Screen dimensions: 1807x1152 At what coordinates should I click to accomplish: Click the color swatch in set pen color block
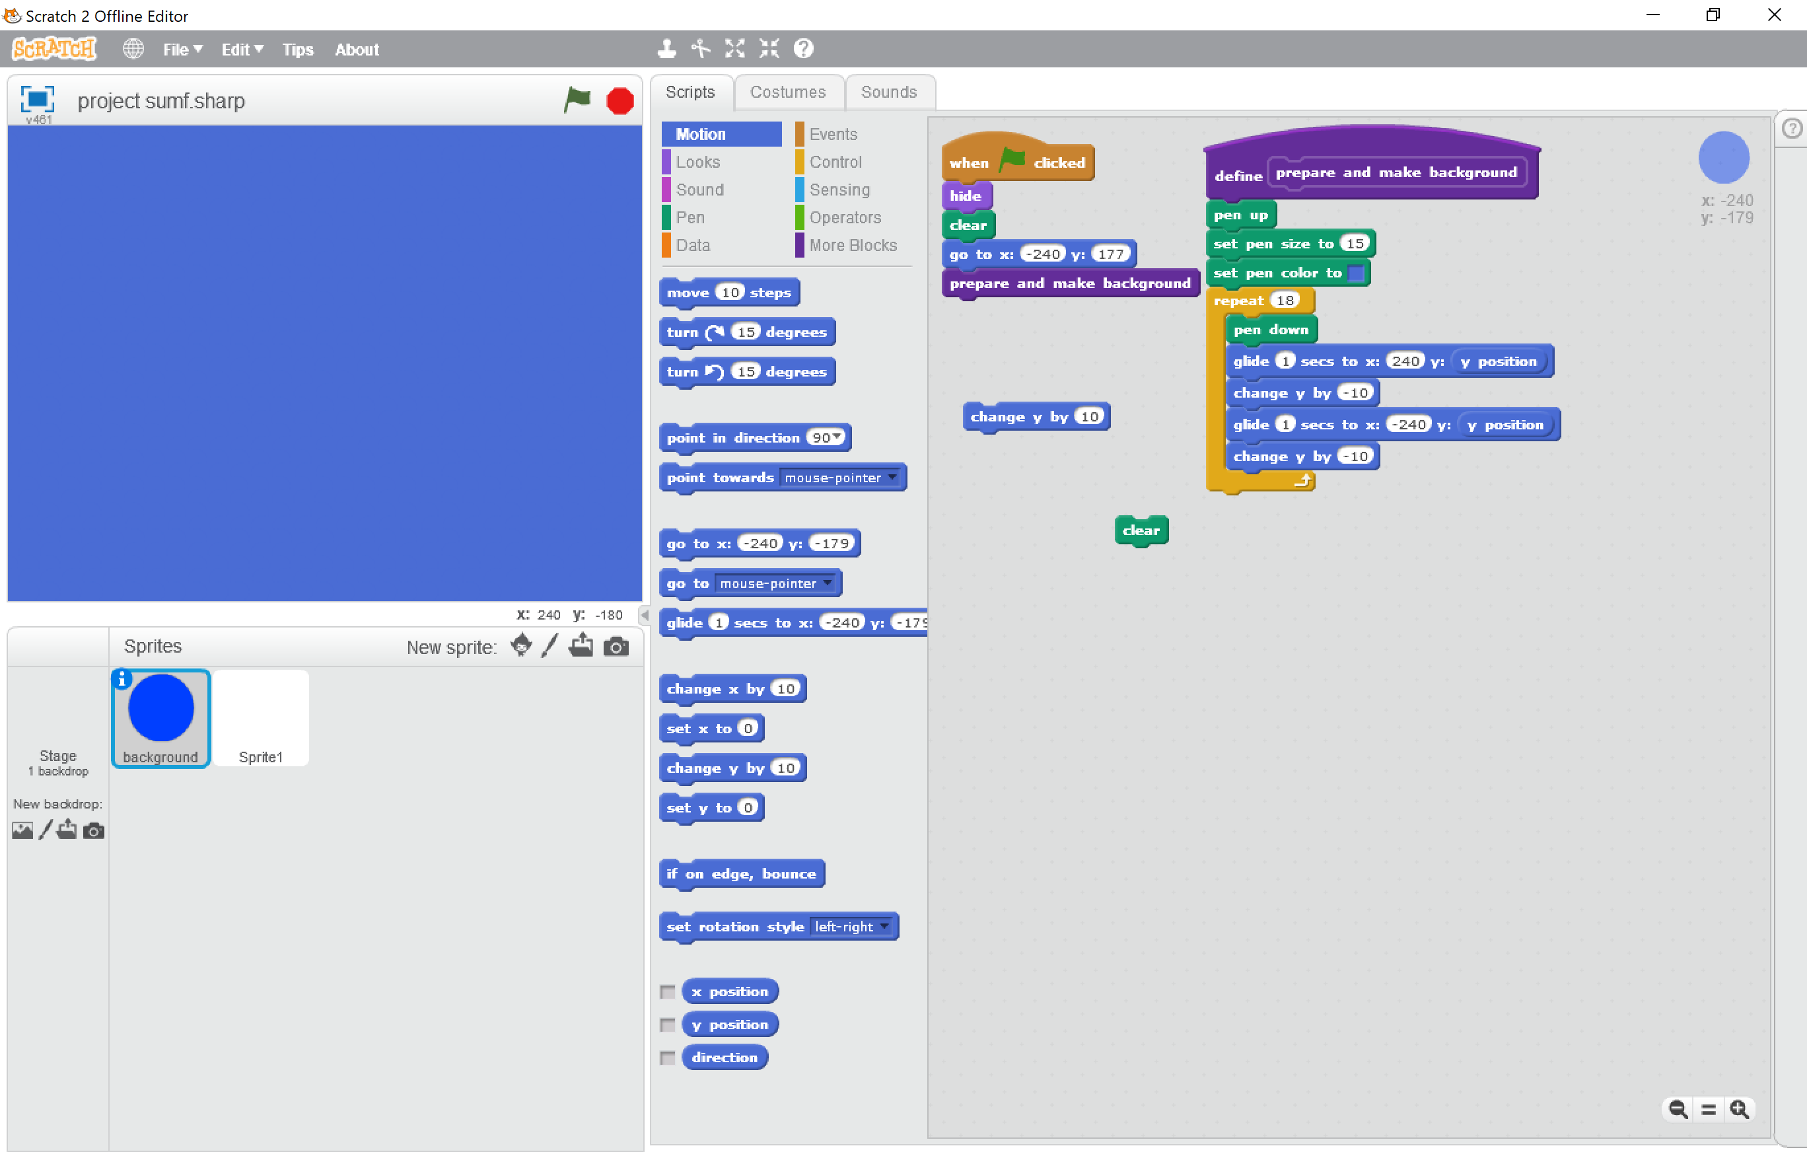tap(1355, 273)
